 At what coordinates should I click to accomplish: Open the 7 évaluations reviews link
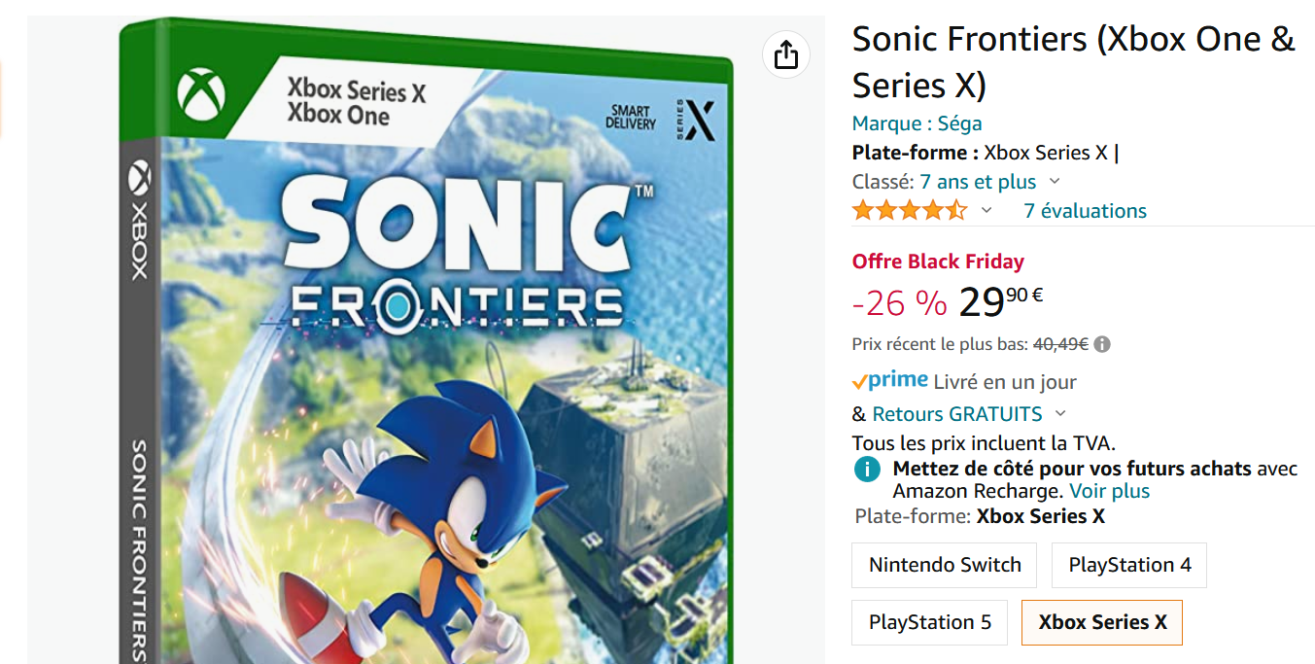click(1085, 211)
